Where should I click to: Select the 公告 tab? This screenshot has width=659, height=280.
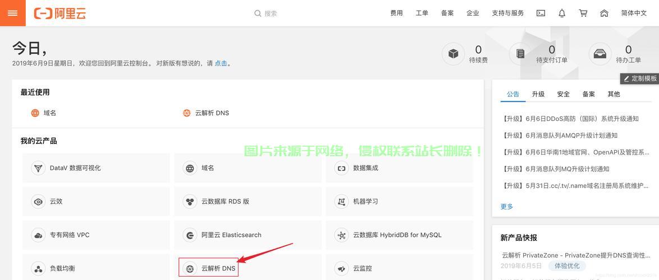[x=513, y=94]
